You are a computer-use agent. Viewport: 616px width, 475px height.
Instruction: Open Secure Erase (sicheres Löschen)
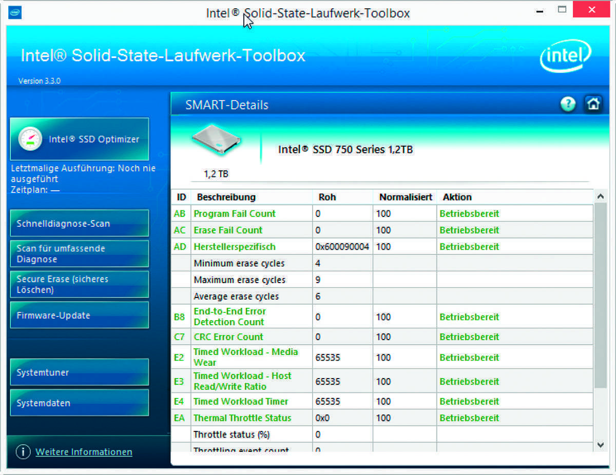[79, 284]
